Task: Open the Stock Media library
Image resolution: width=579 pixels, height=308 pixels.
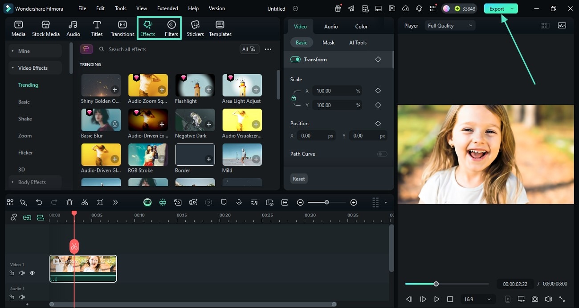Action: [46, 28]
